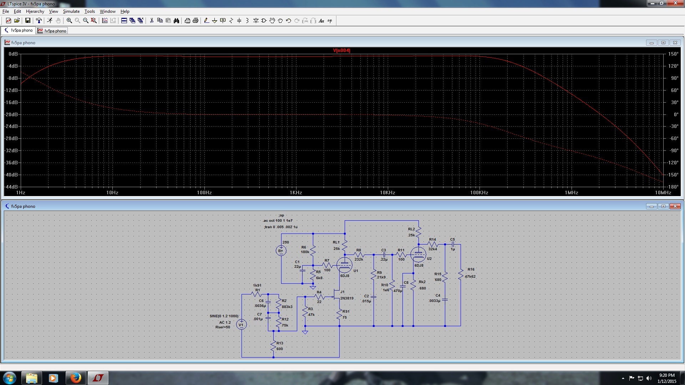
Task: Tile windows horizontally
Action: [x=124, y=21]
